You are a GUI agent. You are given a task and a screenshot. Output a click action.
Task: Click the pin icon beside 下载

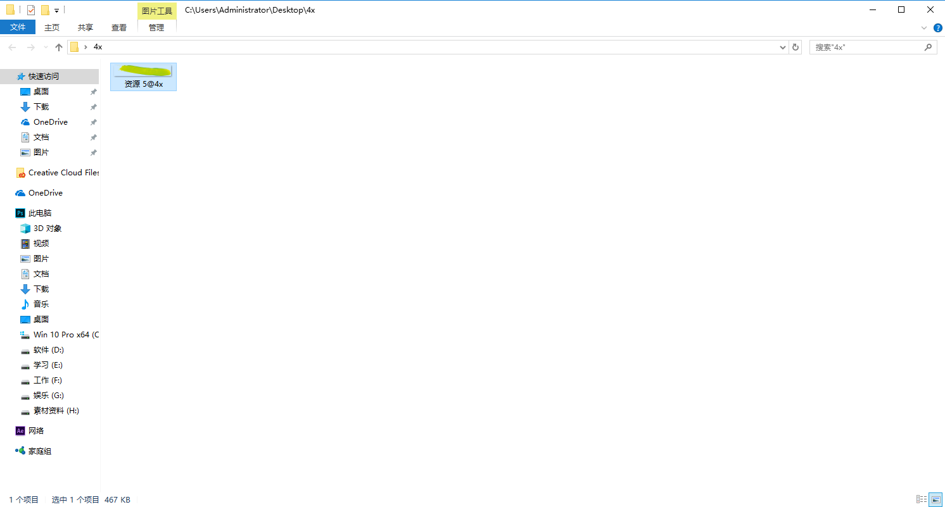point(93,107)
